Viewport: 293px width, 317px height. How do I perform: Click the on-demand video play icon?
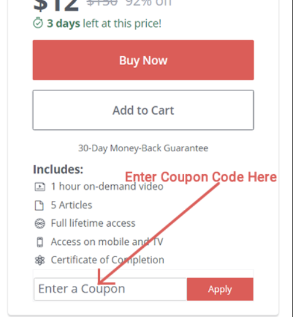[x=40, y=186]
